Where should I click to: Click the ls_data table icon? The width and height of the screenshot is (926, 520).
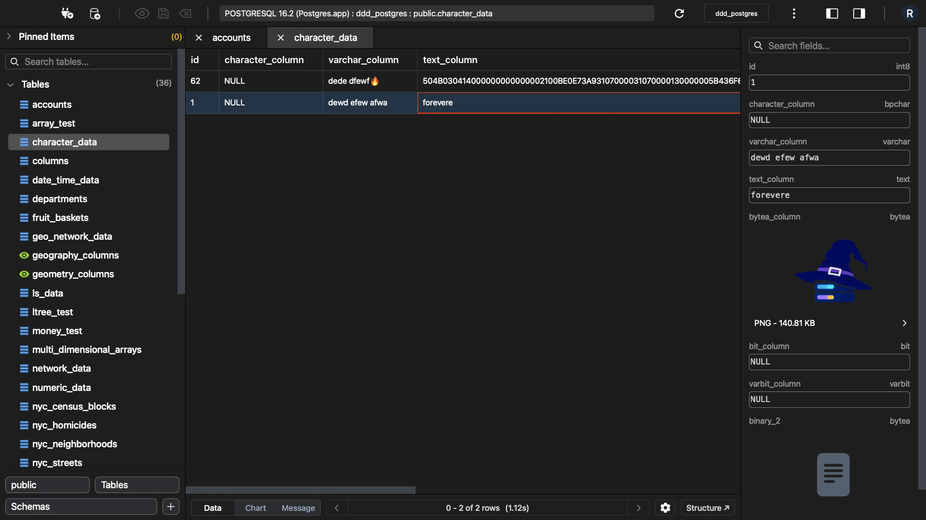pyautogui.click(x=24, y=293)
